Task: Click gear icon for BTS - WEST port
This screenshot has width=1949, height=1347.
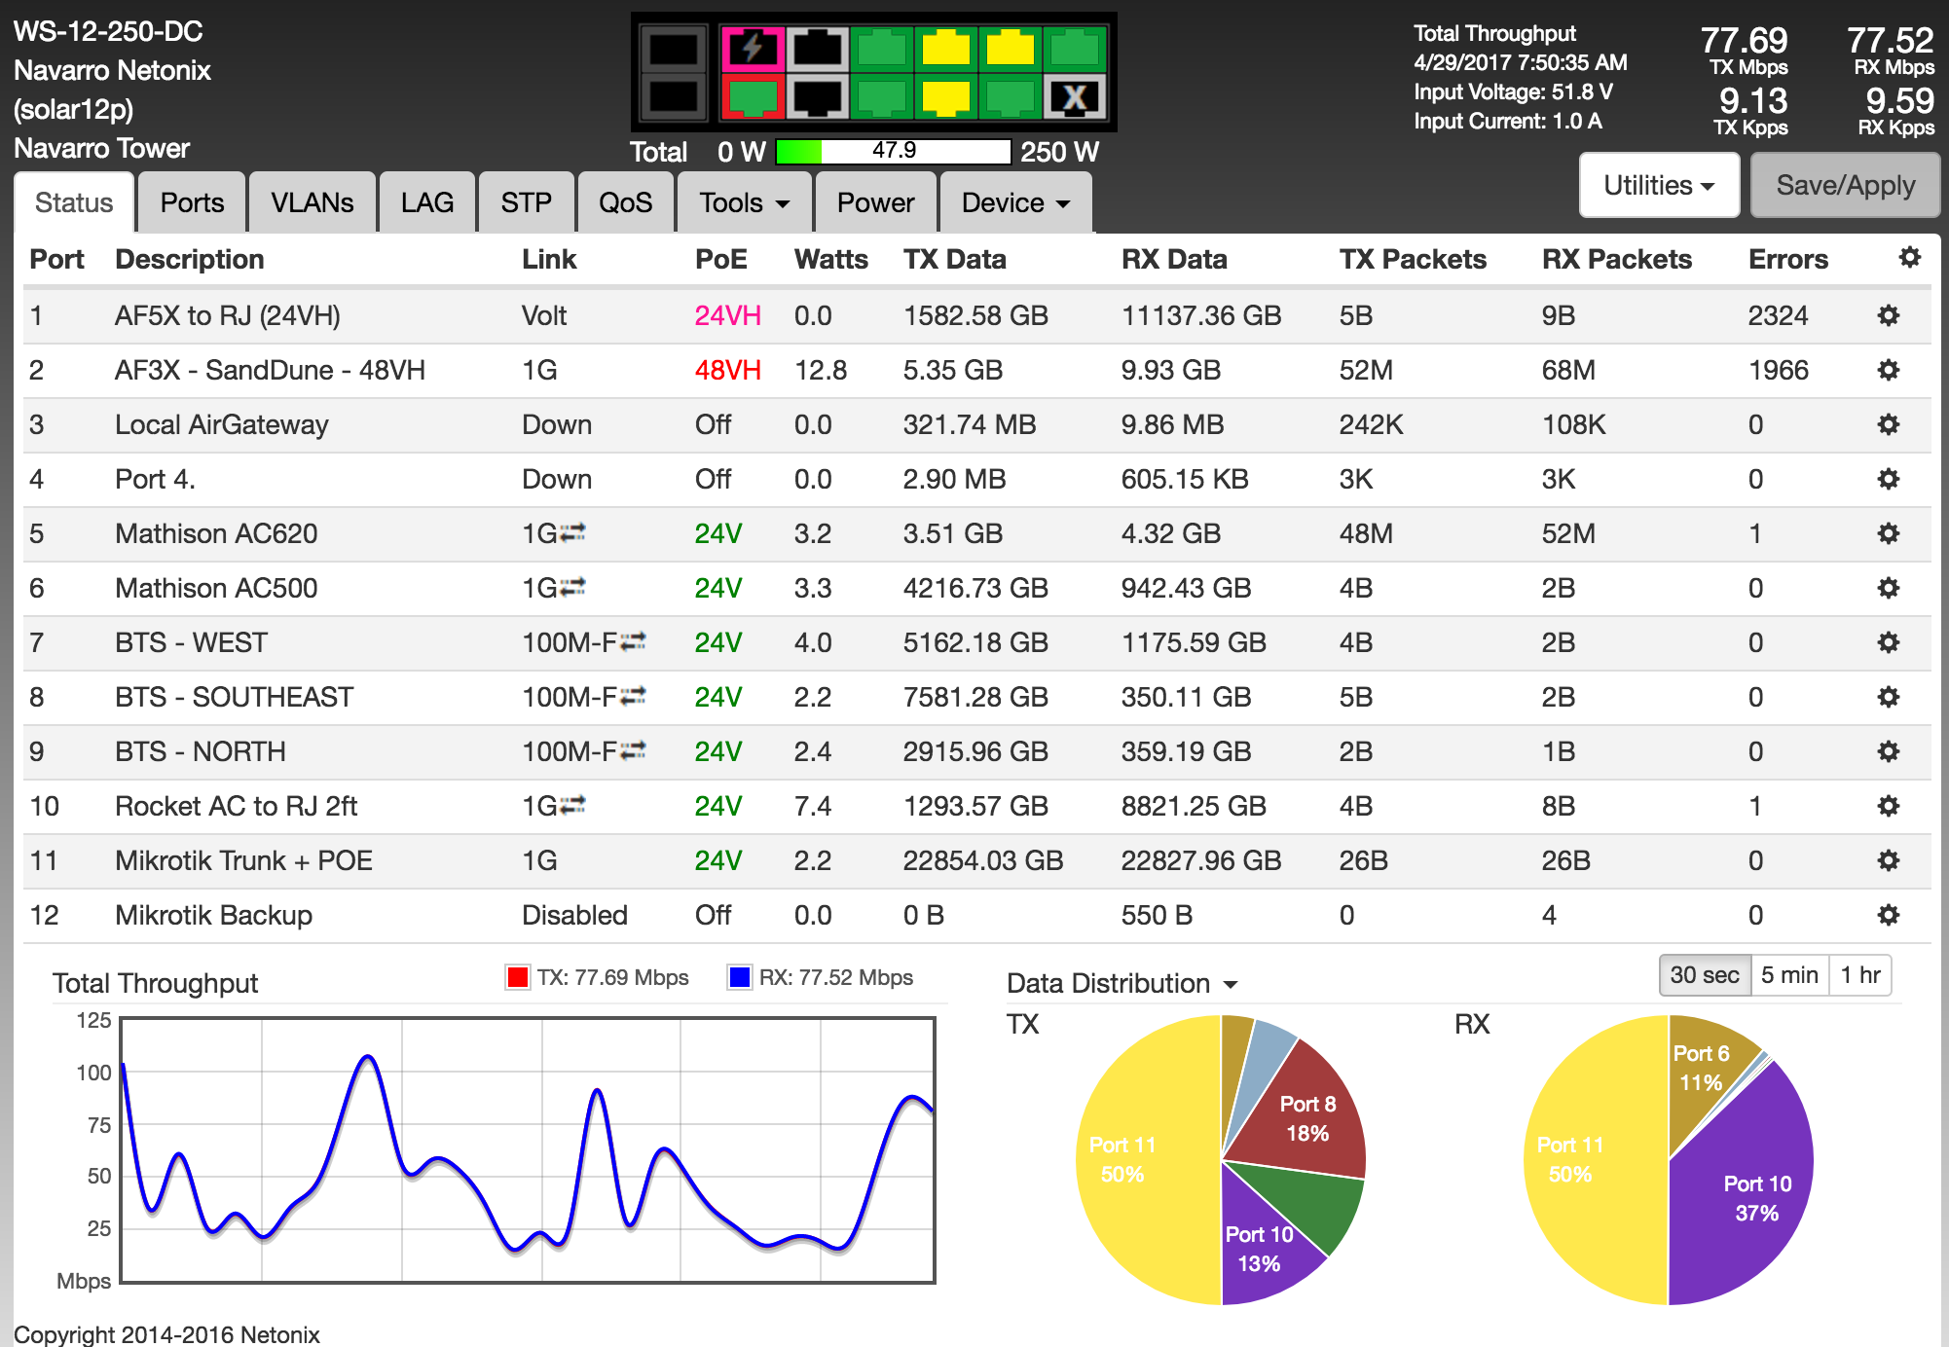Action: tap(1888, 642)
